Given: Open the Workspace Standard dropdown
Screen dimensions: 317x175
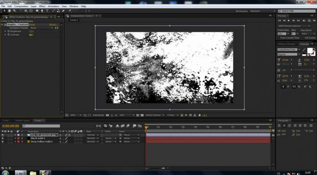Looking at the screenshot, I should pos(262,11).
